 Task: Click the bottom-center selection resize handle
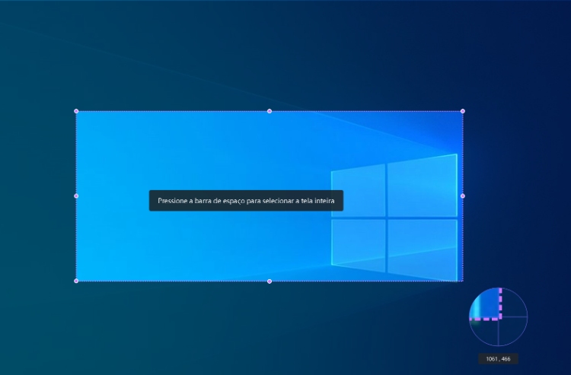[269, 281]
